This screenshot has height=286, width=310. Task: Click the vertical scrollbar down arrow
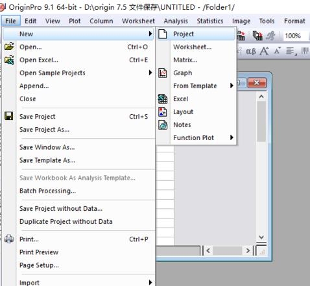click(x=261, y=237)
